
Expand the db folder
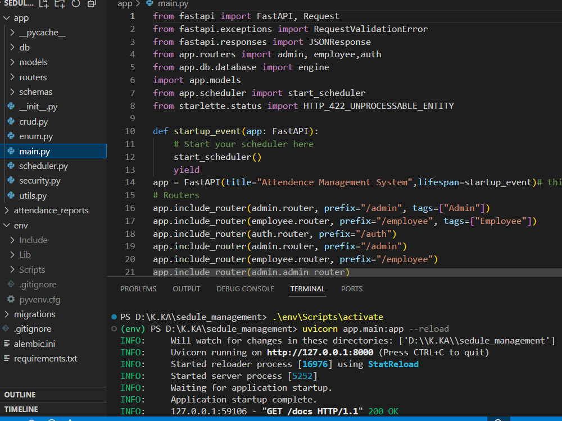pos(12,47)
